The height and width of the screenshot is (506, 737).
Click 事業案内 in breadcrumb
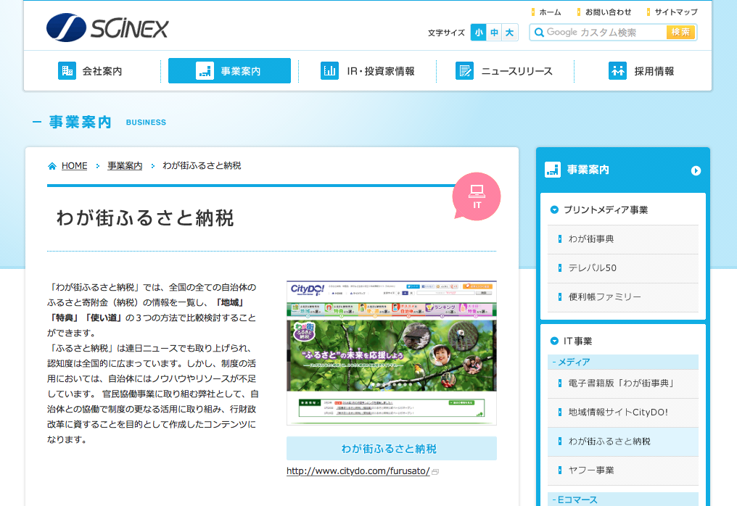click(x=125, y=166)
